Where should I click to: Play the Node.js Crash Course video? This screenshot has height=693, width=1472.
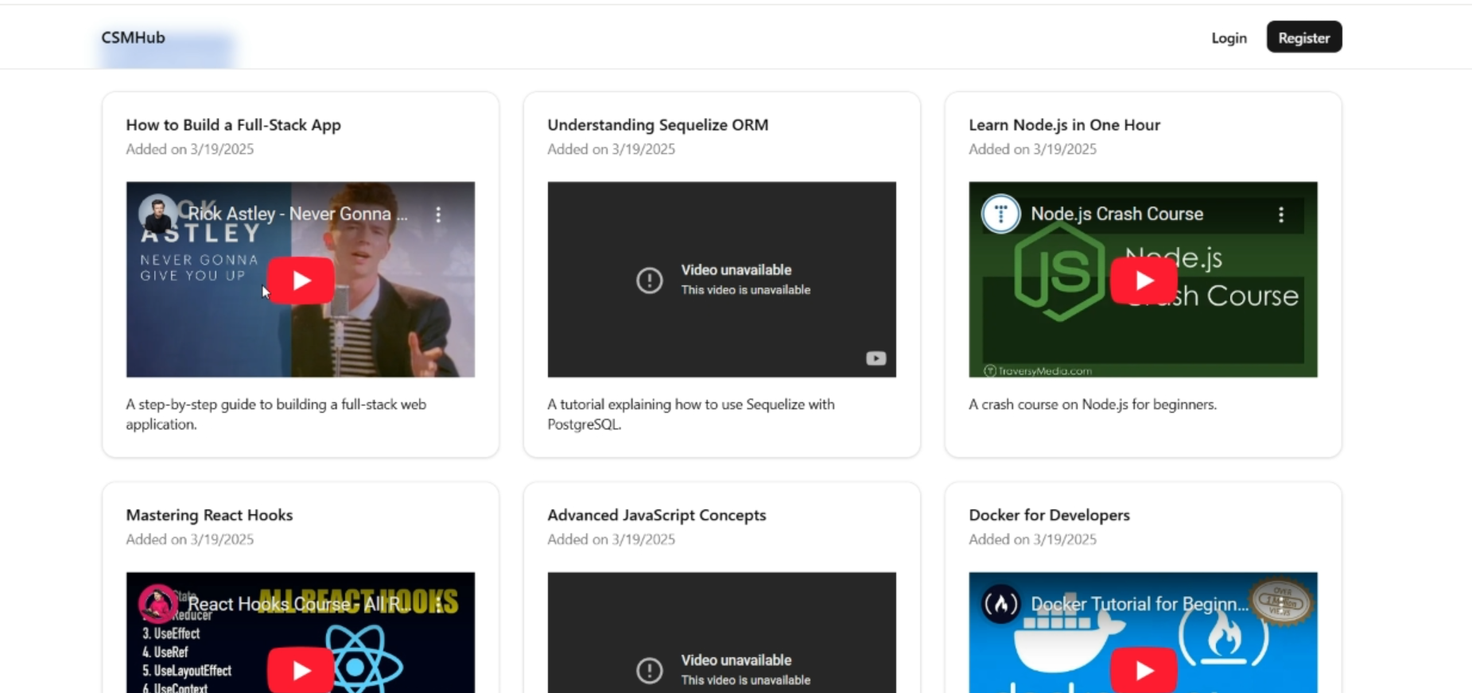coord(1143,281)
